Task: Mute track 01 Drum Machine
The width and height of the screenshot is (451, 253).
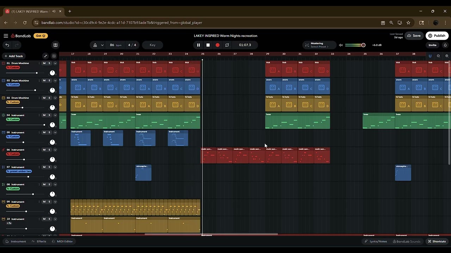Action: 44,63
